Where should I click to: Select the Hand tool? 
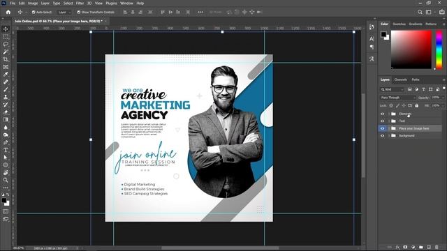pos(6,172)
